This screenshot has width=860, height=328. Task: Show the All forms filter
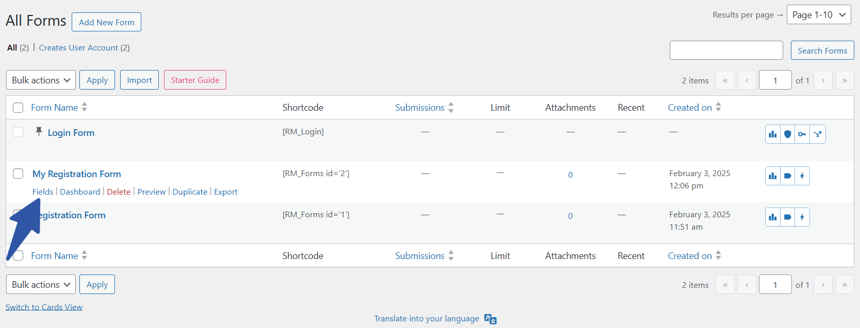[12, 48]
